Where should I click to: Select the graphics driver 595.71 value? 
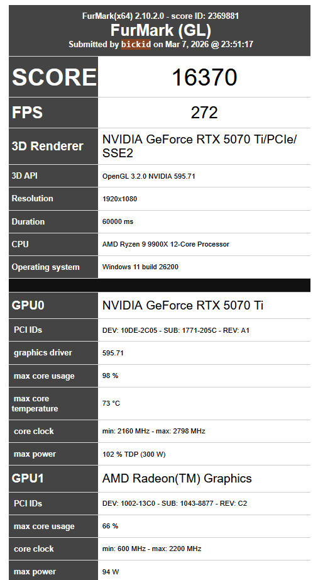113,354
